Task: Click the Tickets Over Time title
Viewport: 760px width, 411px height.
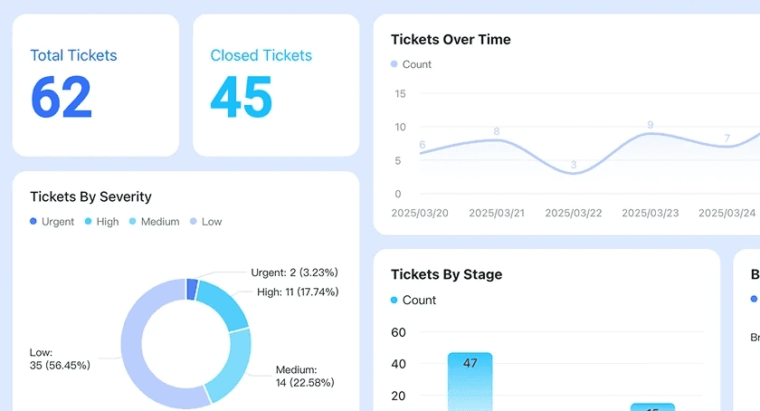Action: tap(451, 39)
